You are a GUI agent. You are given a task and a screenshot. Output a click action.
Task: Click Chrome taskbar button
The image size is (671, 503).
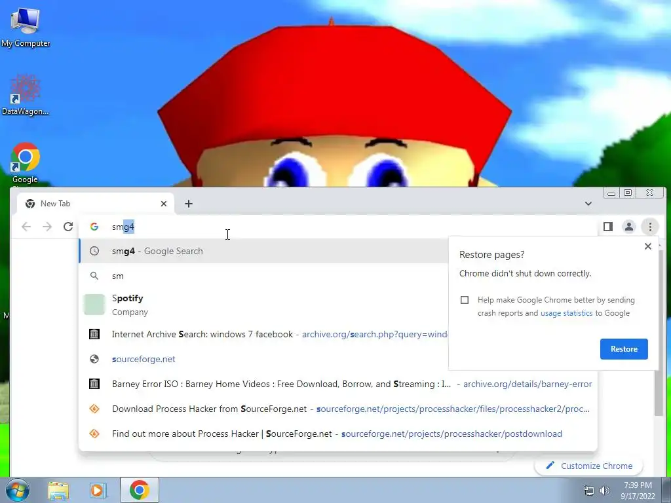pyautogui.click(x=139, y=490)
